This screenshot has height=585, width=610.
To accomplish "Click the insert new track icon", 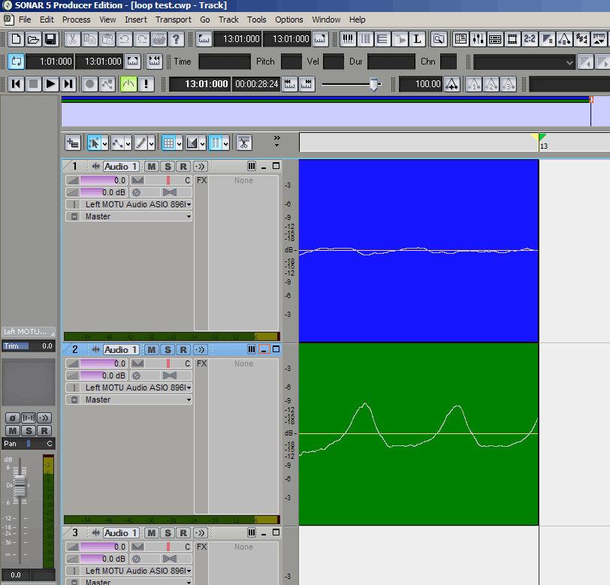I will click(73, 142).
